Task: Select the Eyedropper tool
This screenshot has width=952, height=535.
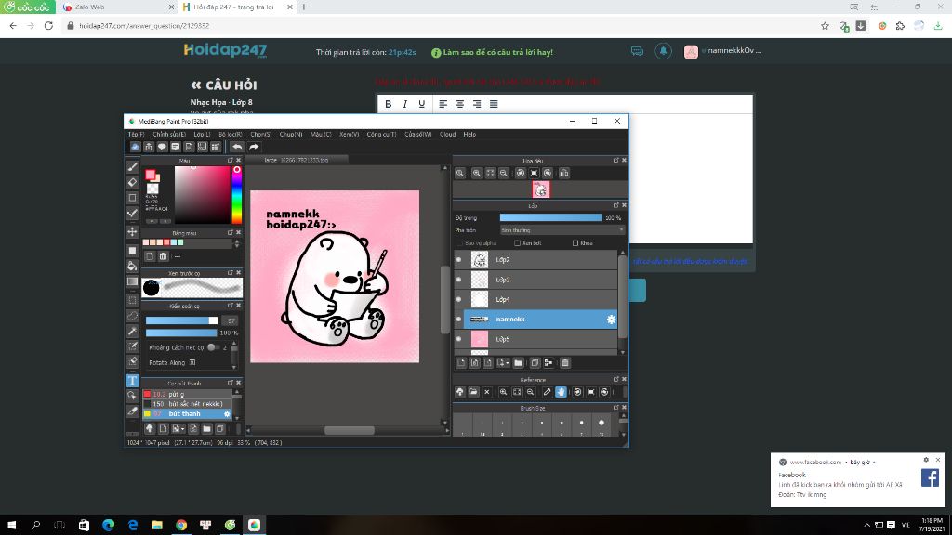Action: (132, 411)
